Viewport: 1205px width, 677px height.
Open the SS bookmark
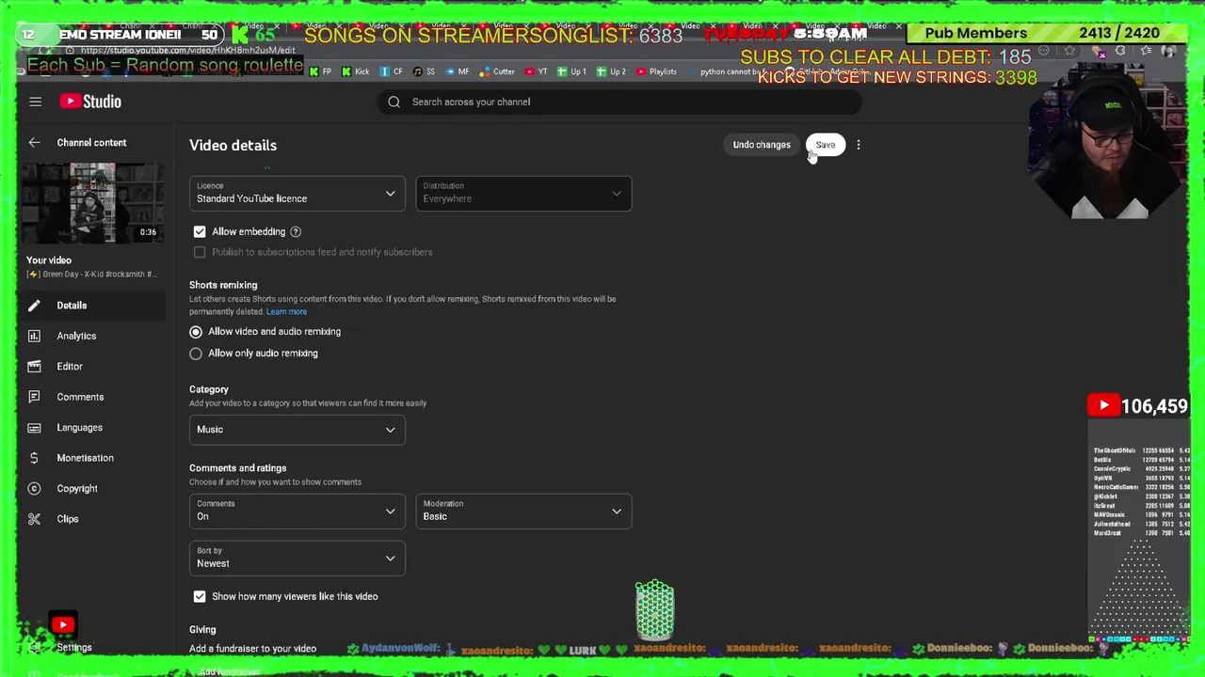(424, 71)
